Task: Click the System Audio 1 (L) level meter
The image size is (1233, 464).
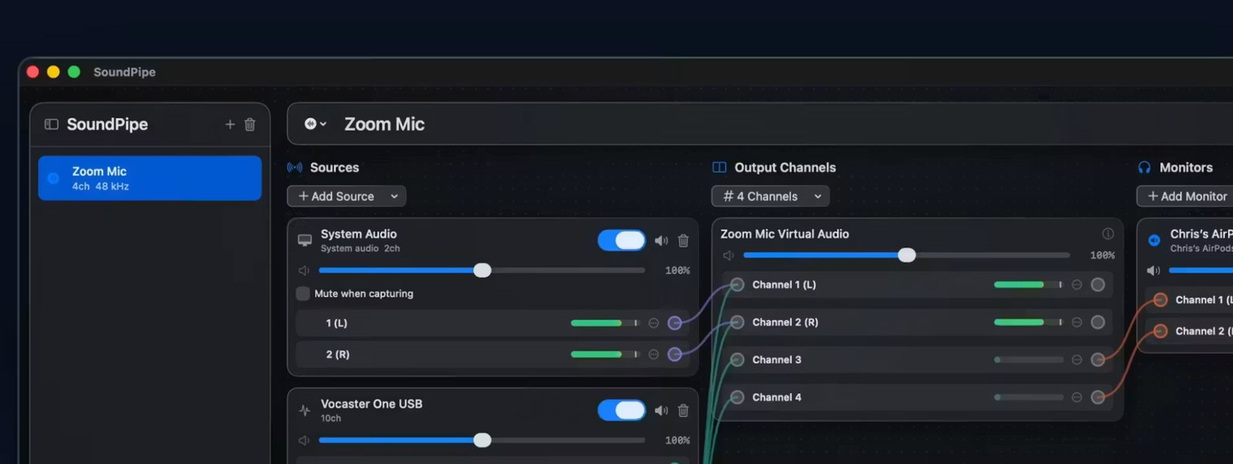Action: pos(605,323)
